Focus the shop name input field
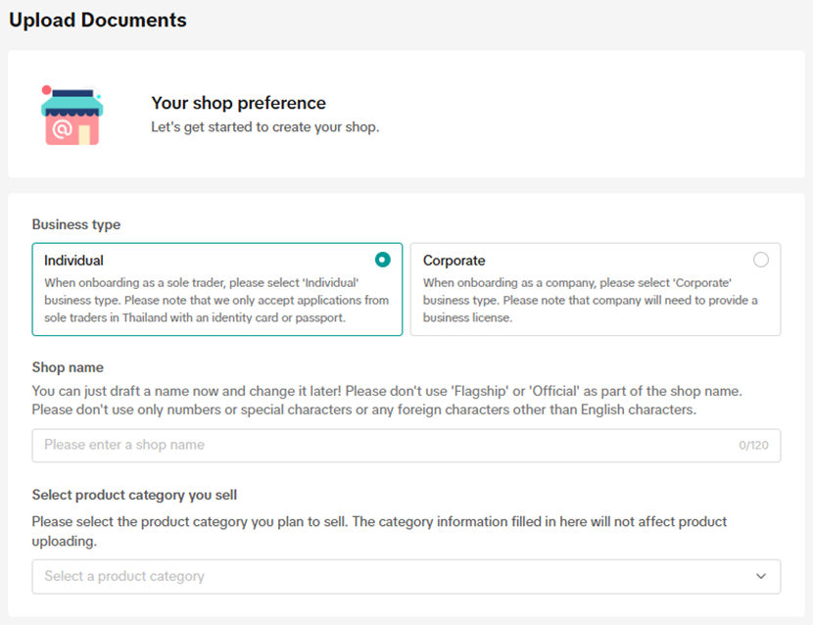813x625 pixels. (382, 445)
